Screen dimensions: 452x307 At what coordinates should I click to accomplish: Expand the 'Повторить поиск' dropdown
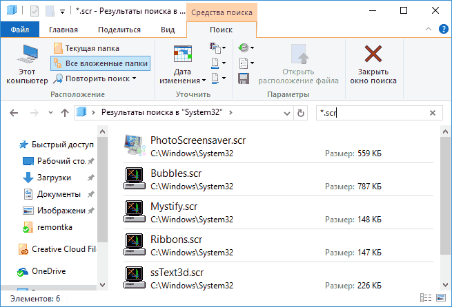pyautogui.click(x=134, y=78)
